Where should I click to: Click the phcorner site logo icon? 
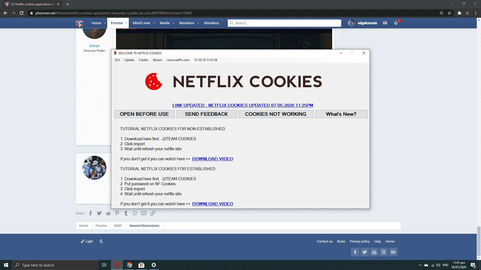pos(79,23)
